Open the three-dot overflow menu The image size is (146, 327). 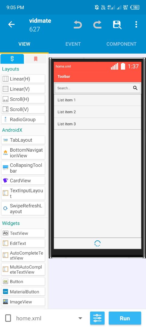click(136, 25)
